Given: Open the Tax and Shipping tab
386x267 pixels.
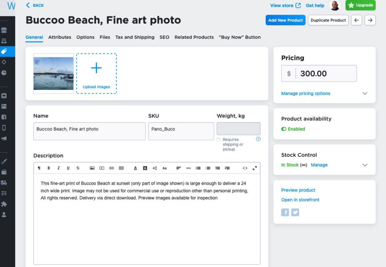Looking at the screenshot, I should pyautogui.click(x=135, y=37).
